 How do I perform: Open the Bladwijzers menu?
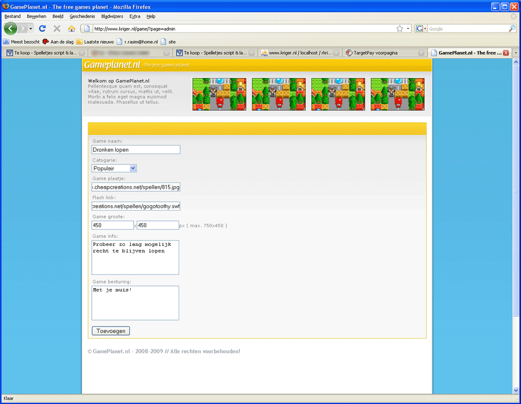(112, 16)
